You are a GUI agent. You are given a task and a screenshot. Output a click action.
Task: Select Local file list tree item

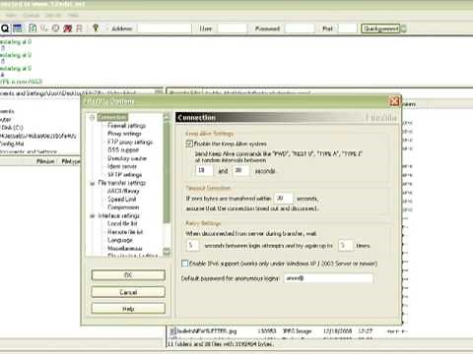click(x=122, y=223)
